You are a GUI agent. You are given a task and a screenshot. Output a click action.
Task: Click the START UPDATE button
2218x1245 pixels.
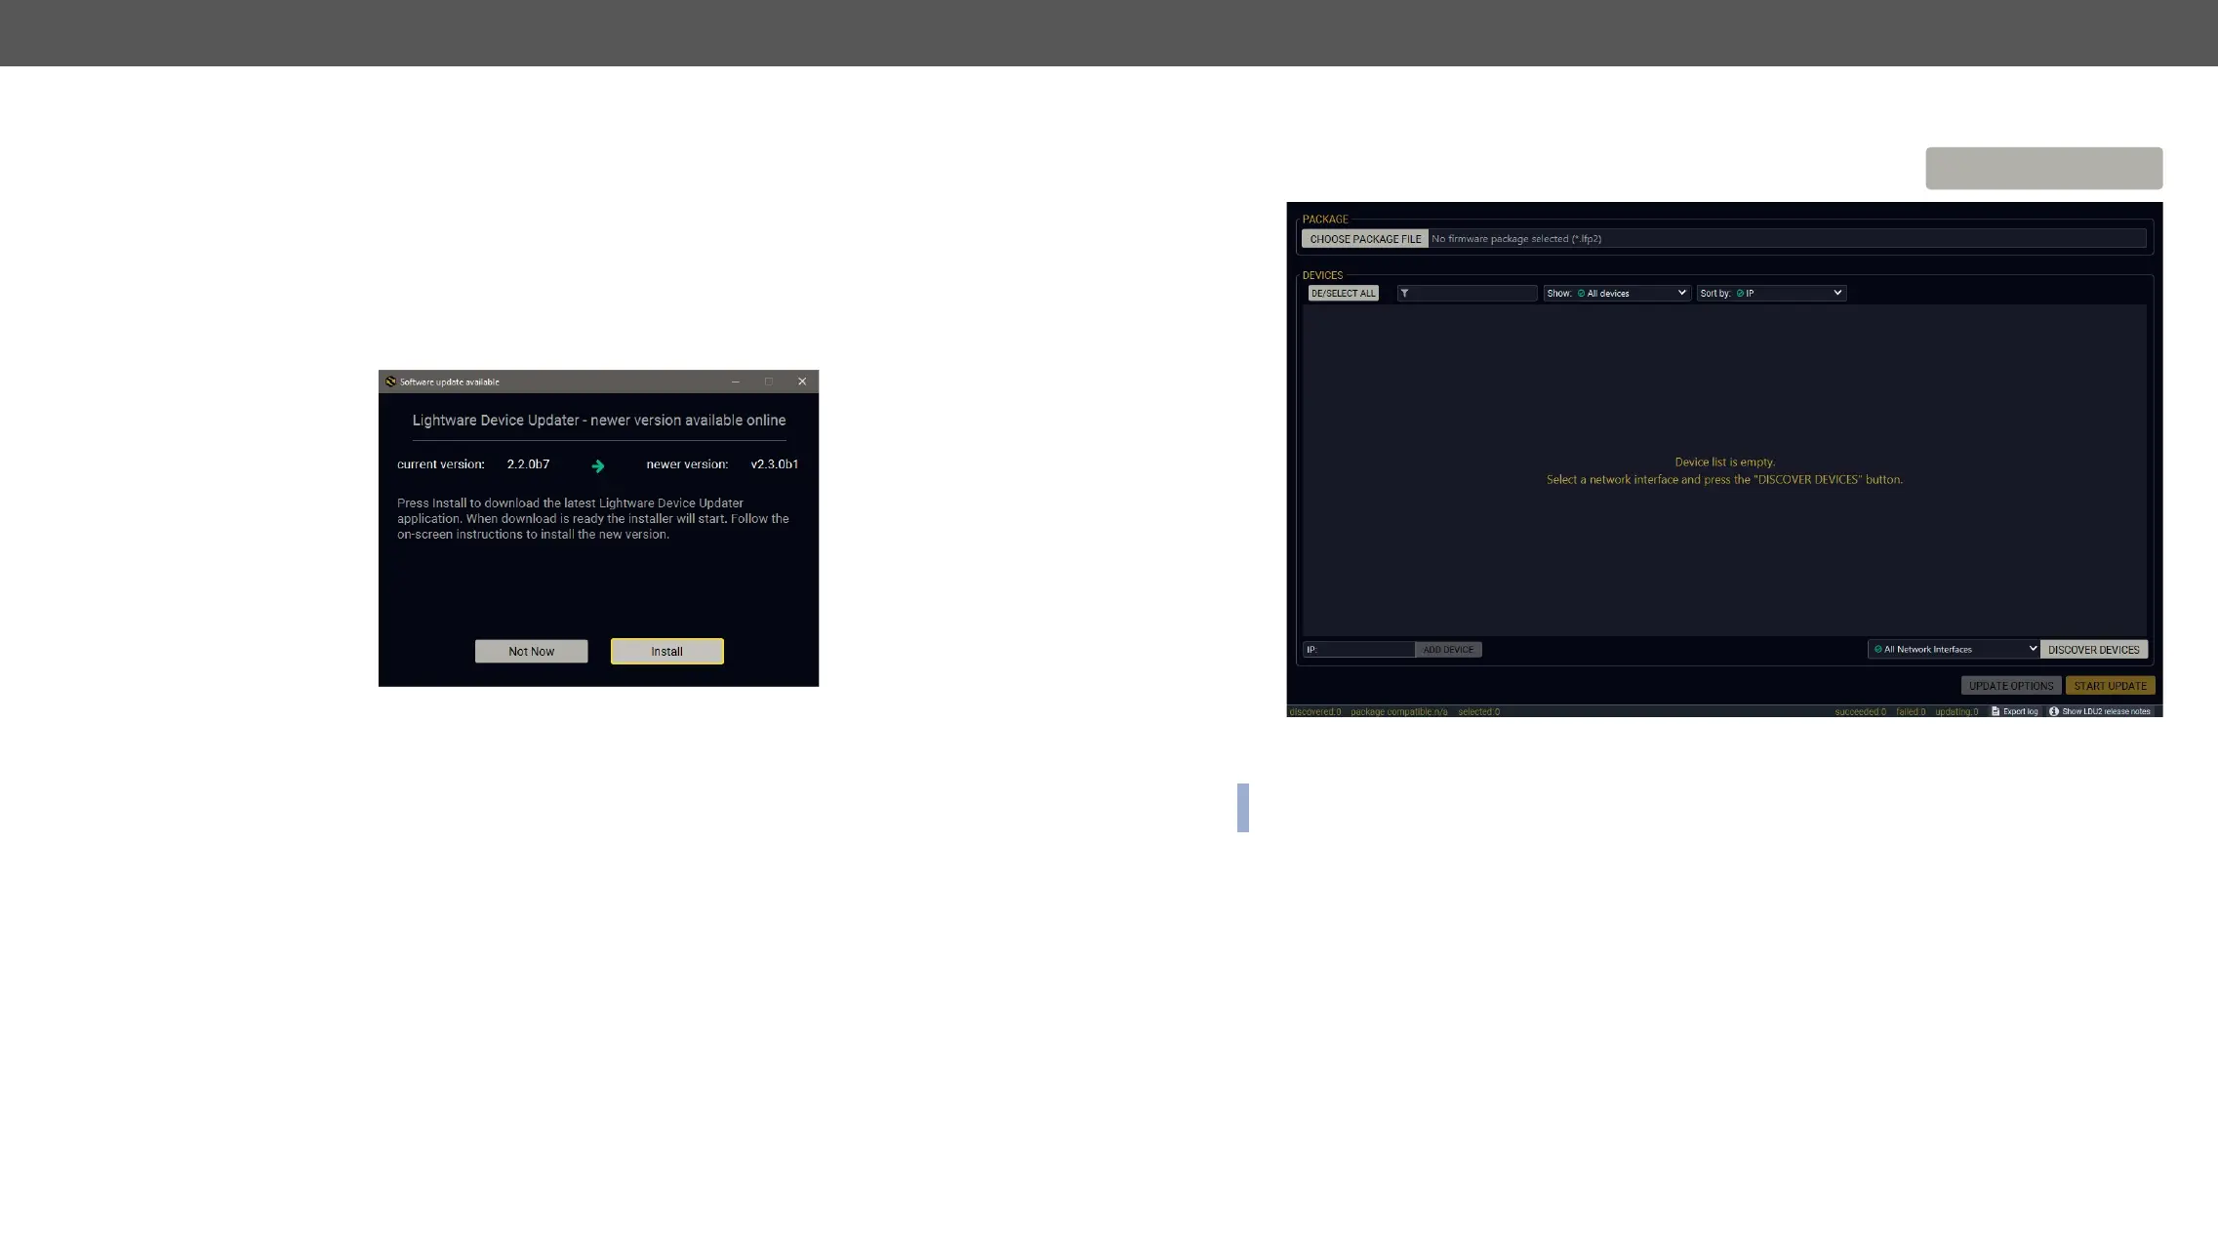[2110, 686]
